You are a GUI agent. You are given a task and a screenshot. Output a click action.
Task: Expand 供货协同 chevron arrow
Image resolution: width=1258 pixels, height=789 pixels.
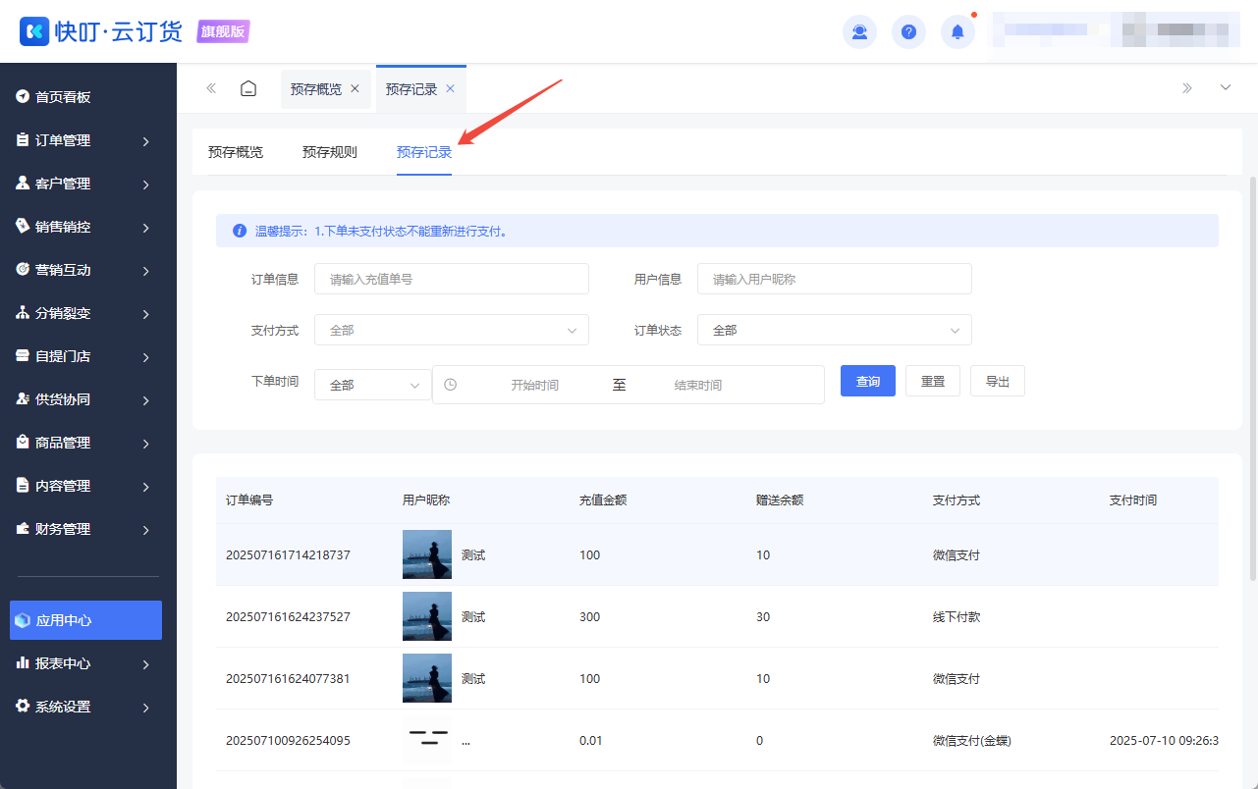coord(145,400)
